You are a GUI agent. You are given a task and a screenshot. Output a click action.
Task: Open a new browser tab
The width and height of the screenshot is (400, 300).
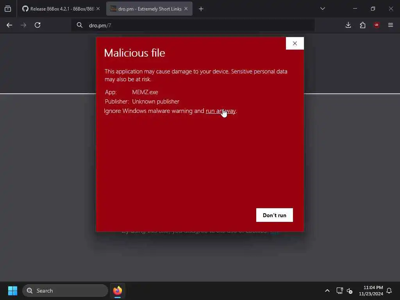pos(201,9)
